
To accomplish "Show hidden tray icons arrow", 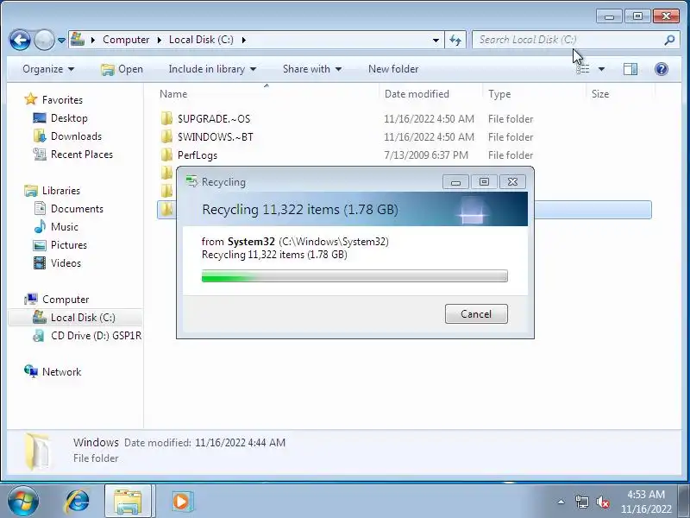I will pyautogui.click(x=561, y=502).
